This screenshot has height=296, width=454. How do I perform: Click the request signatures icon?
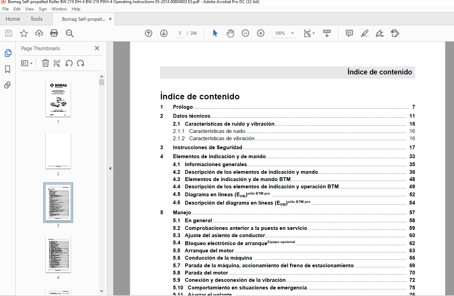[395, 33]
